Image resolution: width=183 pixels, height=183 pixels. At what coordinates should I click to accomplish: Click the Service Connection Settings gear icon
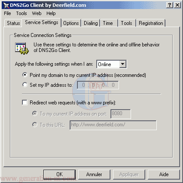(x=22, y=48)
